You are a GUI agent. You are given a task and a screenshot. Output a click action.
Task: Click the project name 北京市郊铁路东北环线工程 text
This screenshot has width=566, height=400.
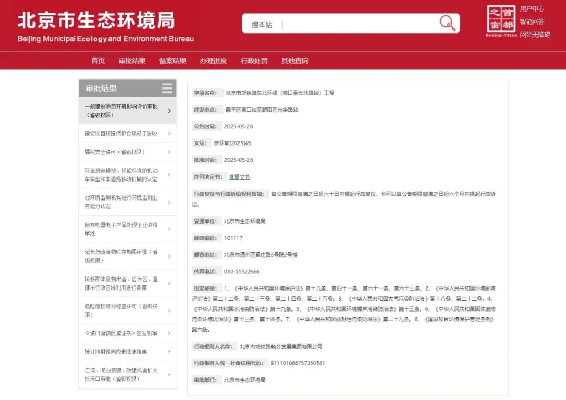[280, 93]
